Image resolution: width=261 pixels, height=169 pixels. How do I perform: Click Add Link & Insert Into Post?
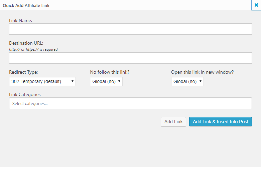pos(221,122)
